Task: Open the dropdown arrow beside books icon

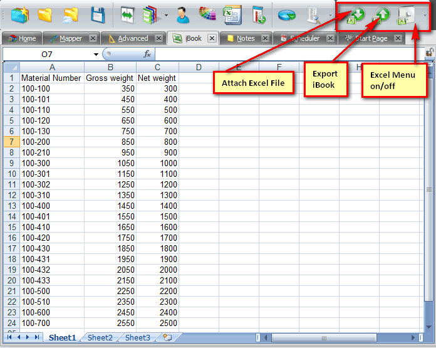Action: (x=166, y=15)
